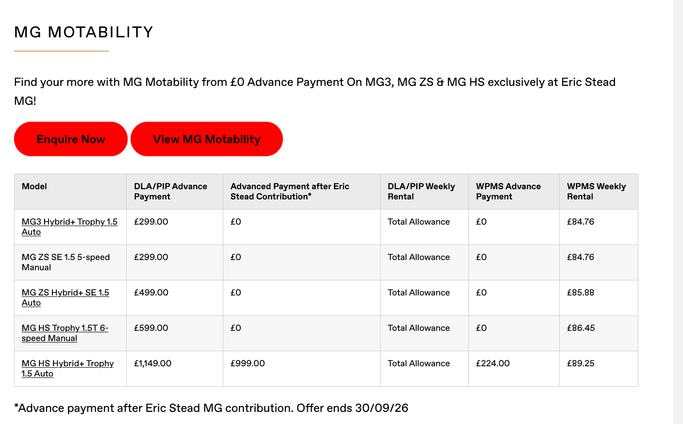Click the £89.25 weekly rental cell
The height and width of the screenshot is (424, 683).
[599, 369]
